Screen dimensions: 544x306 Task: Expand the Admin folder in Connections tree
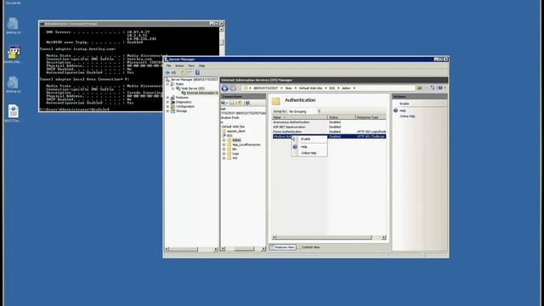pyautogui.click(x=224, y=140)
